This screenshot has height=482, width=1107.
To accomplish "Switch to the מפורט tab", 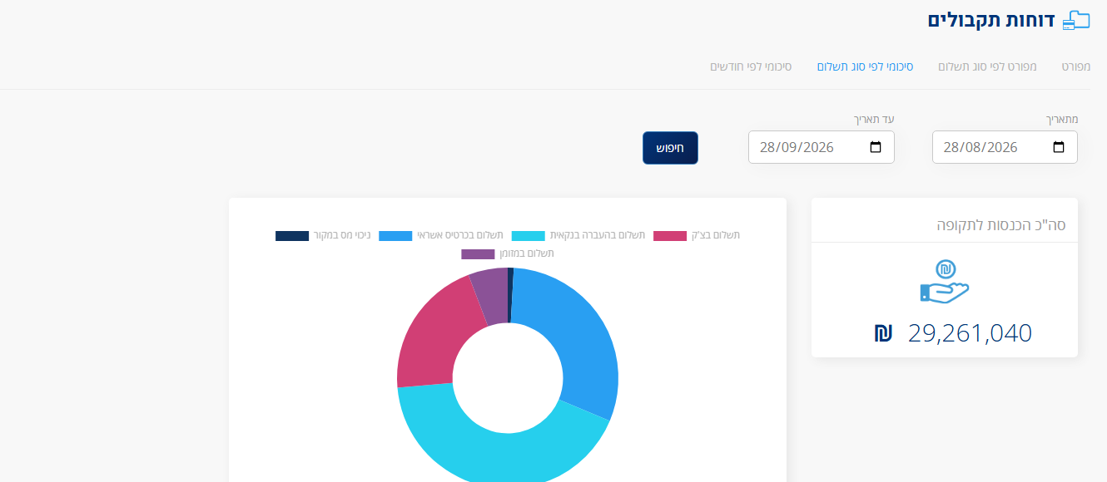I will pos(1075,66).
